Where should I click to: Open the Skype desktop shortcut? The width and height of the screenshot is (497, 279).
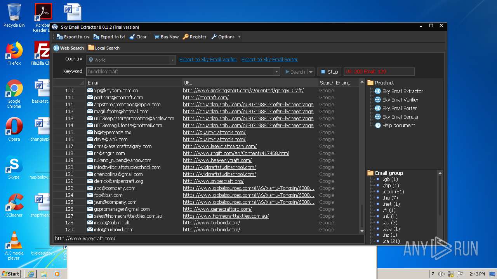[x=14, y=167]
